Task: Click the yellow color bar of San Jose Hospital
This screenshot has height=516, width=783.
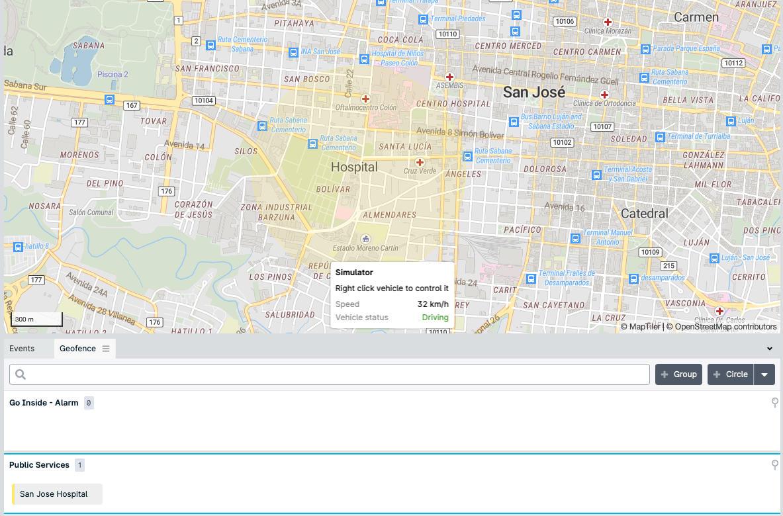Action: (14, 494)
